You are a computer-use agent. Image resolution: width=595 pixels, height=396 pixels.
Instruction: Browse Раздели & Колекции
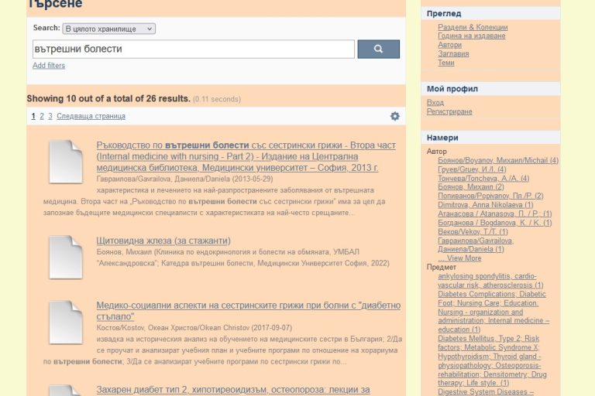(473, 27)
